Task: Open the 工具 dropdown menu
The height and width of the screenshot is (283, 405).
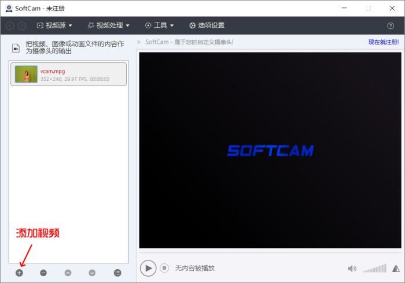Action: coord(159,25)
